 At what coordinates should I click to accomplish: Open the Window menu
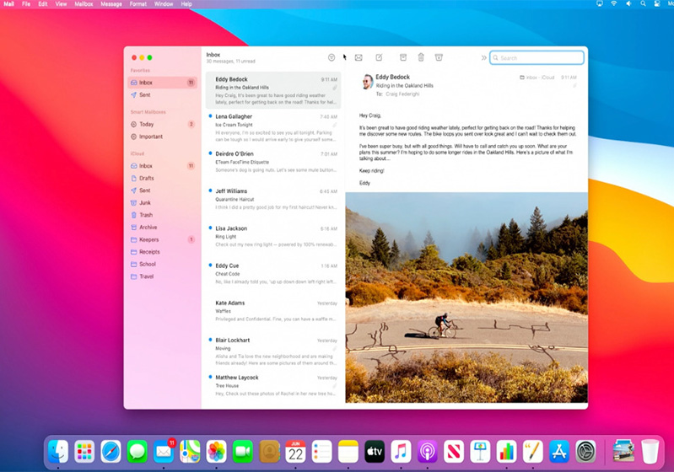[164, 4]
